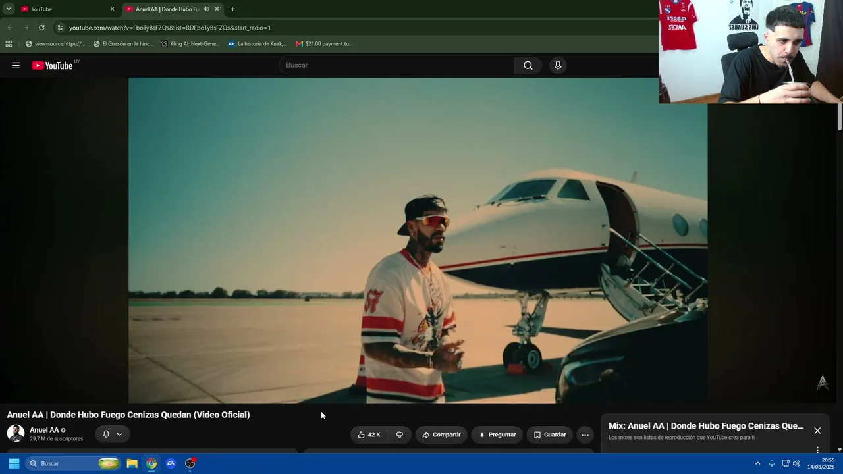This screenshot has height=474, width=843.
Task: Open the clock and date panel
Action: click(821, 463)
